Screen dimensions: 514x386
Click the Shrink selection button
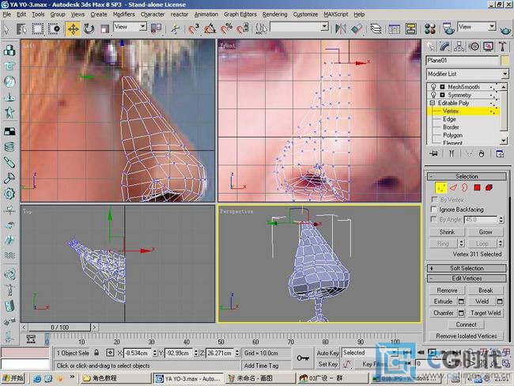click(x=447, y=232)
